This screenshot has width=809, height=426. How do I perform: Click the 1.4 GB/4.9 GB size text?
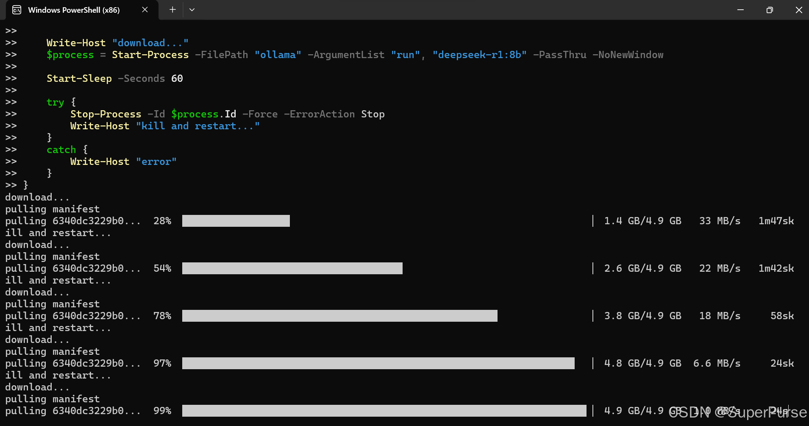click(643, 221)
